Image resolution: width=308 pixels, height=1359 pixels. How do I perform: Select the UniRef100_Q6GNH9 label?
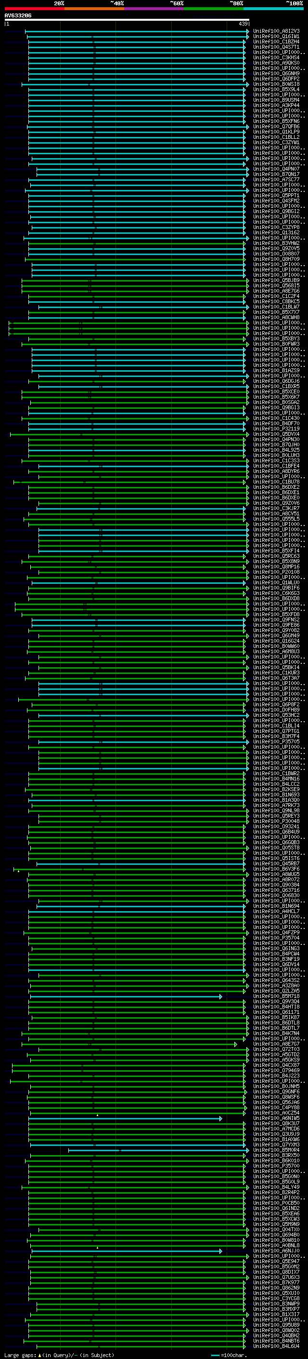click(x=276, y=73)
